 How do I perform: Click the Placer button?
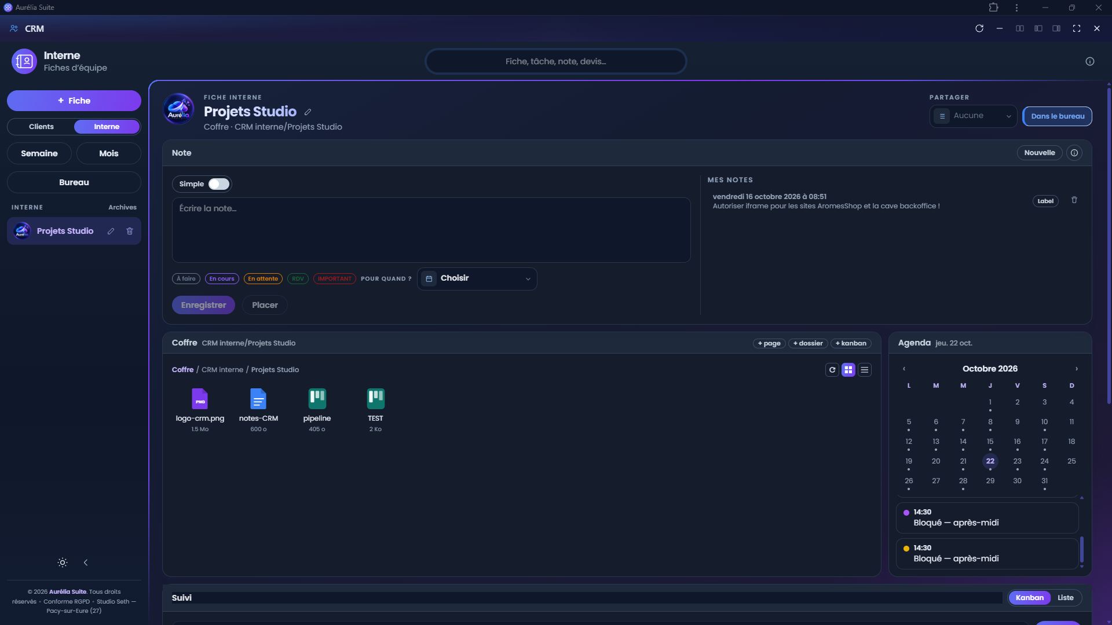265,305
